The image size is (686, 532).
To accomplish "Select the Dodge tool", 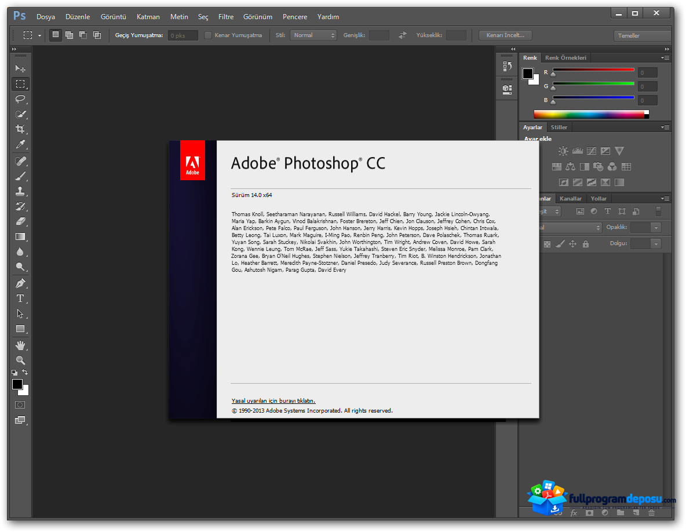I will (20, 267).
